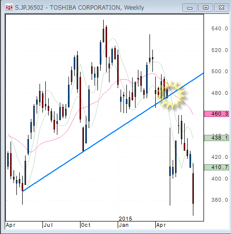Close the Toshiba chart window
The width and height of the screenshot is (231, 234).
(x=221, y=8)
